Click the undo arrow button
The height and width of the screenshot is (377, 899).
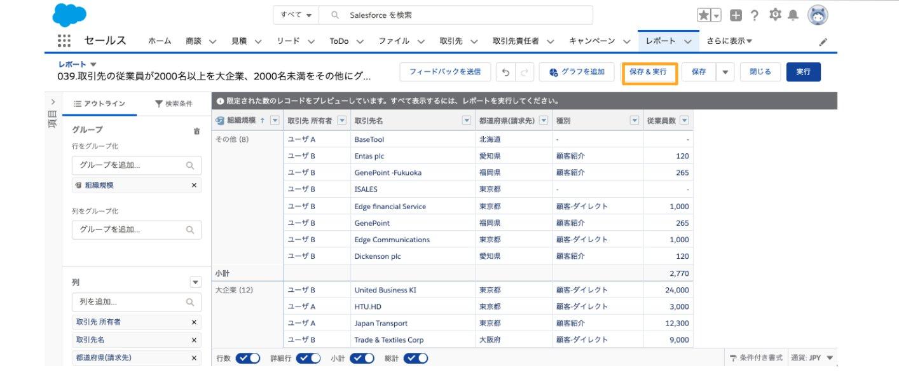pyautogui.click(x=505, y=72)
